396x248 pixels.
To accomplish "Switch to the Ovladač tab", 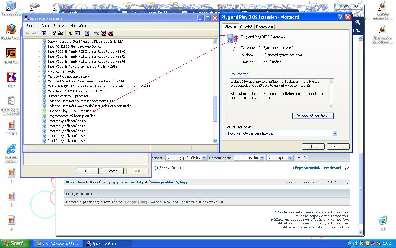I will coord(246,27).
